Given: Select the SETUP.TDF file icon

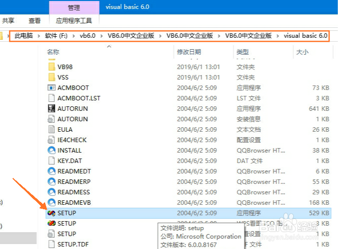Looking at the screenshot, I should click(51, 244).
